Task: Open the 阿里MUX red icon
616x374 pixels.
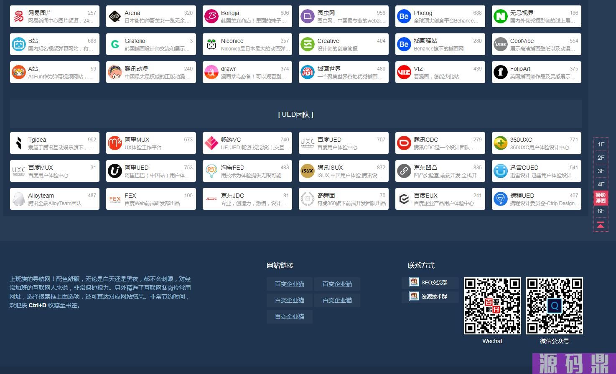Action: pos(115,143)
